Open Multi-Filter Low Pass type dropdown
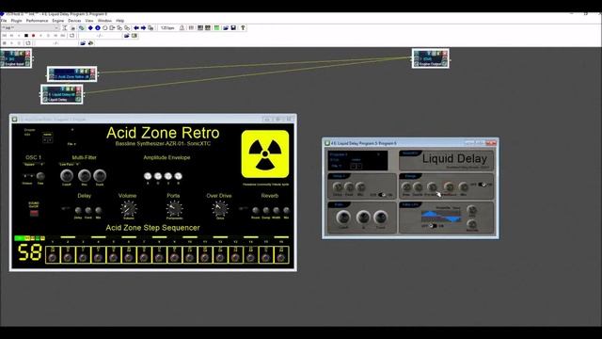The image size is (602, 339). tap(69, 165)
